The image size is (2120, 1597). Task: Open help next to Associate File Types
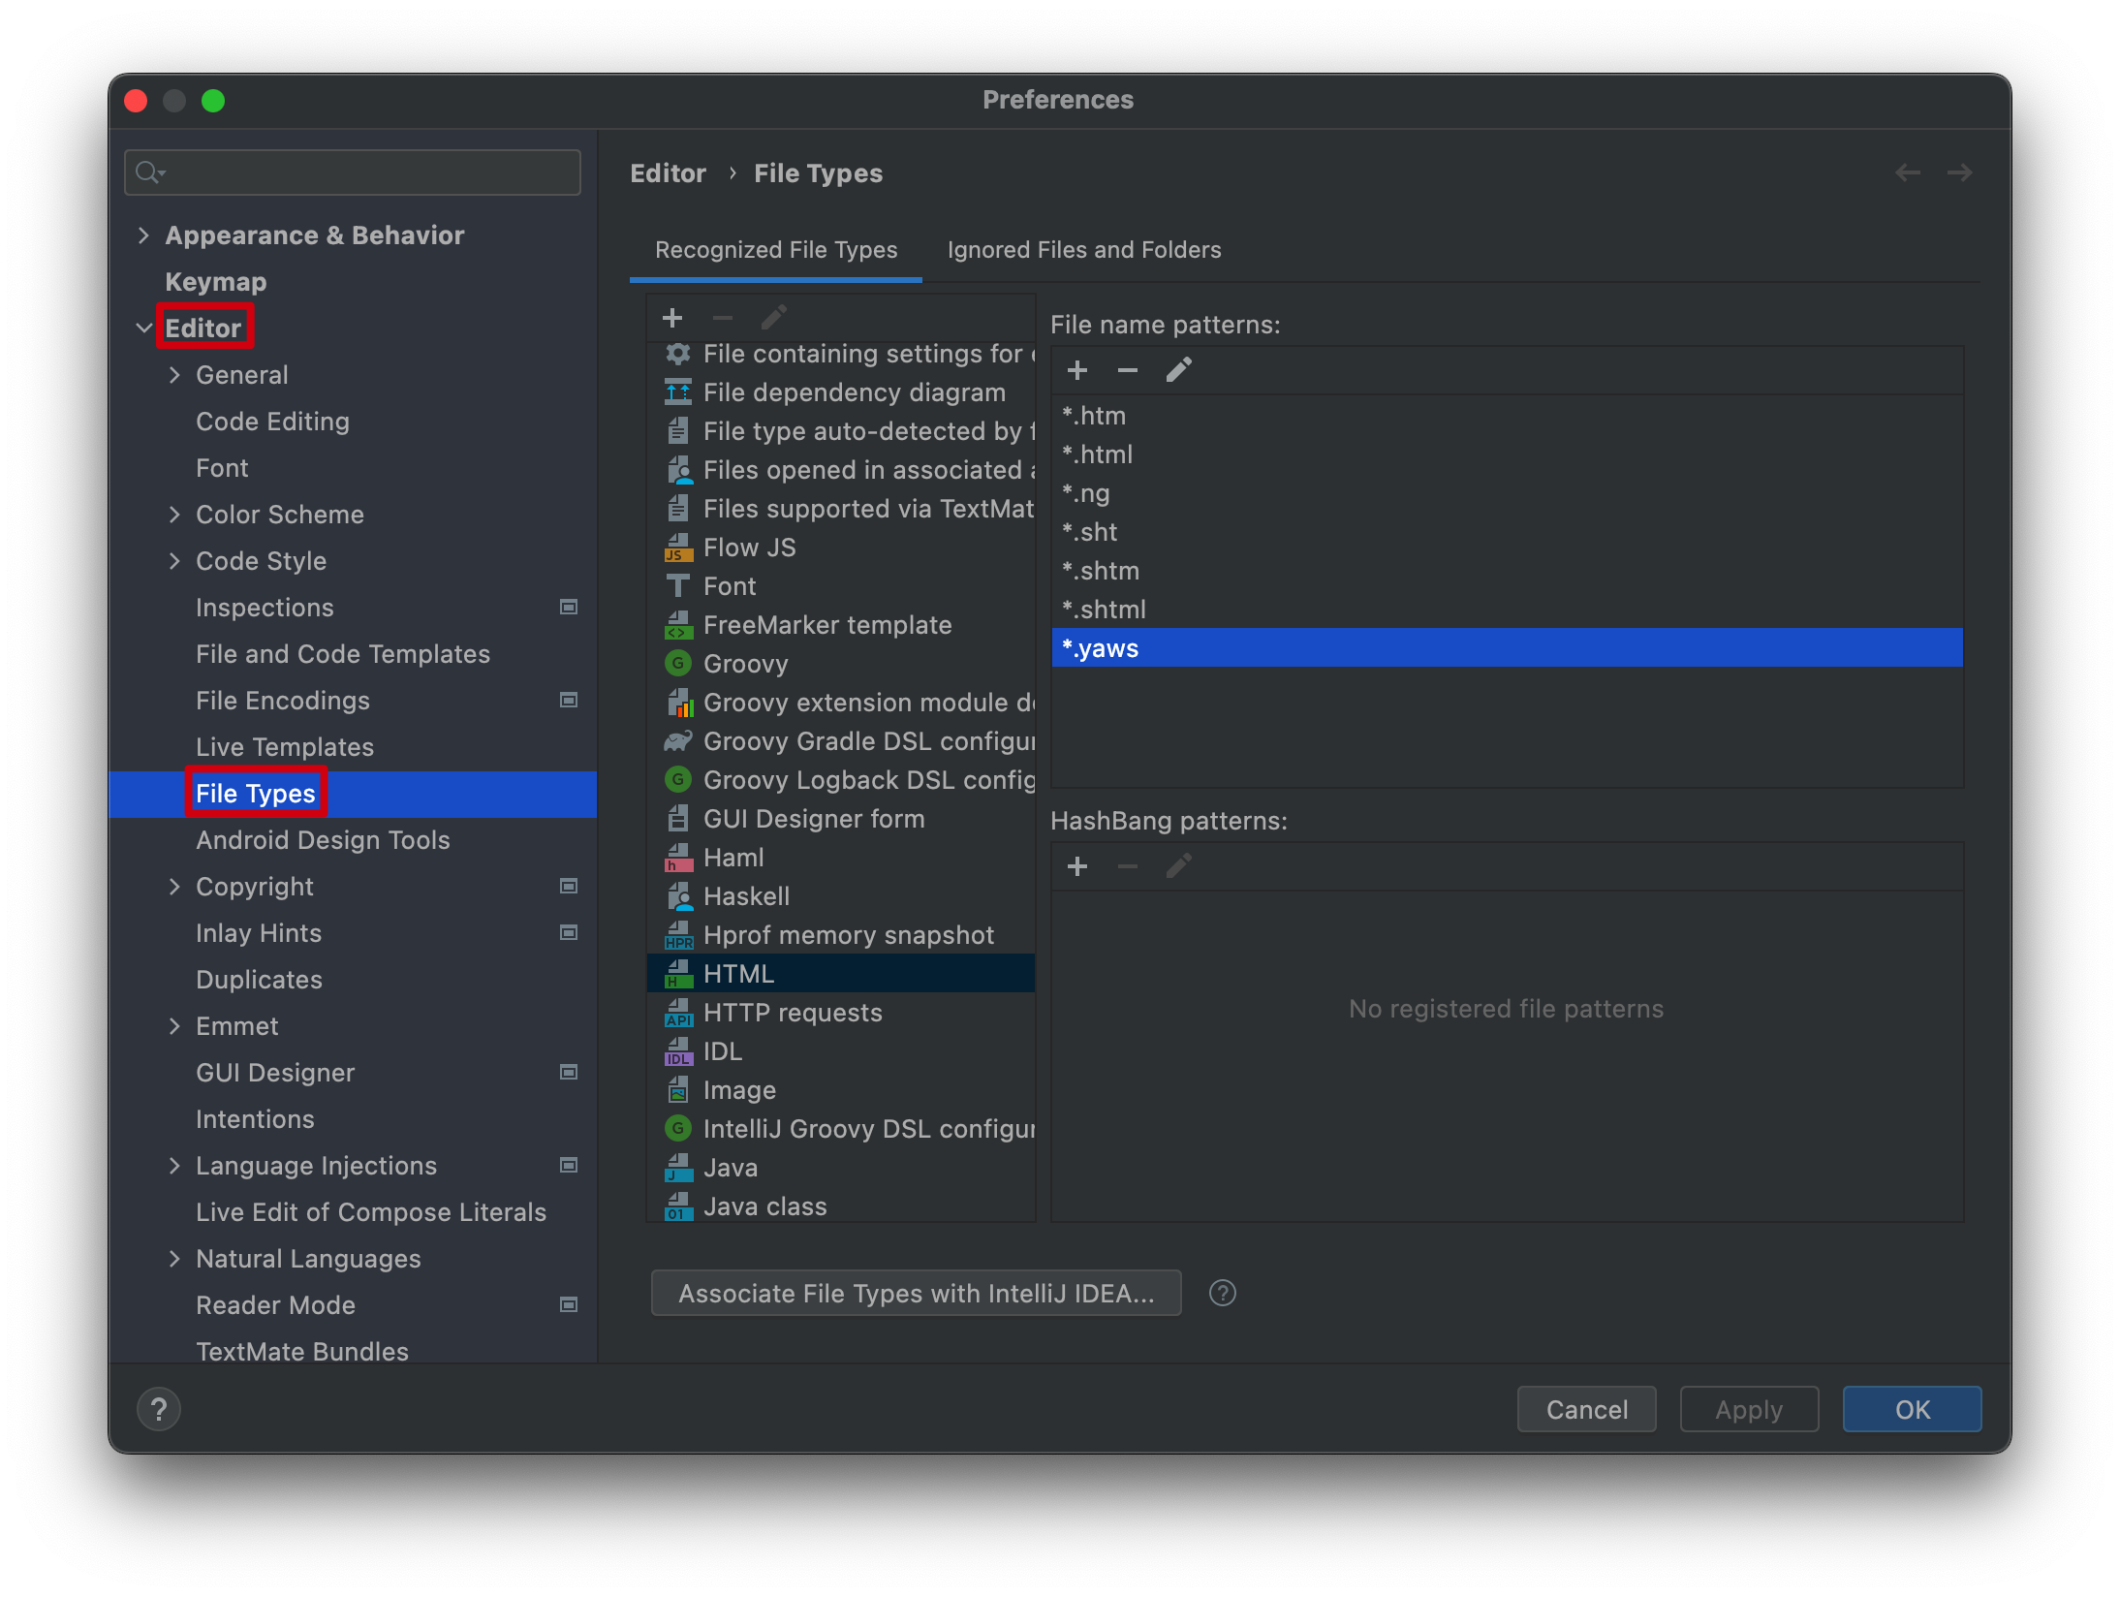tap(1222, 1293)
